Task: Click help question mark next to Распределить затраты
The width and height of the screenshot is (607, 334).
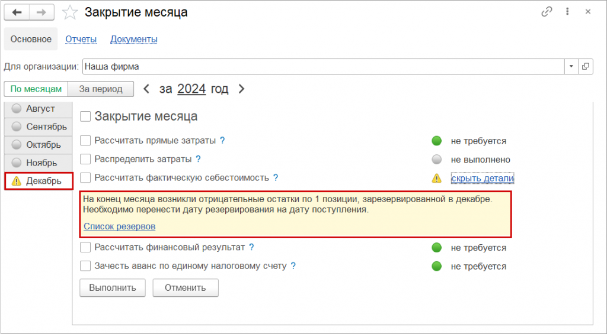Action: [198, 159]
